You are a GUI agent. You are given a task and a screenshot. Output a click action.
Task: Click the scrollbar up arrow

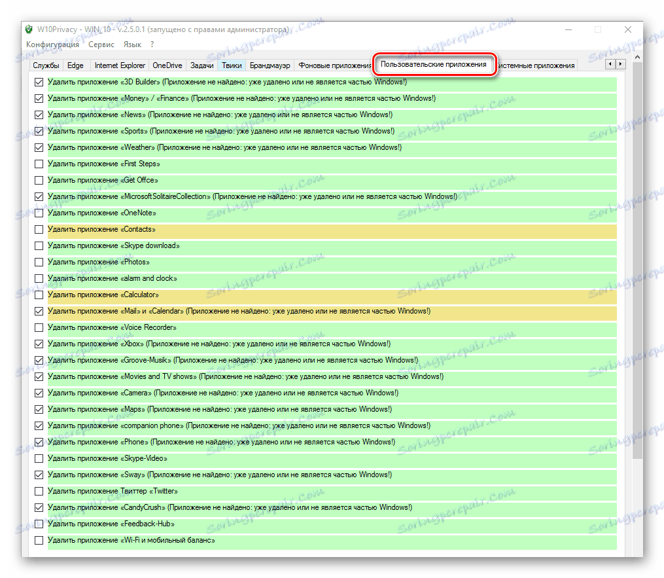point(637,57)
